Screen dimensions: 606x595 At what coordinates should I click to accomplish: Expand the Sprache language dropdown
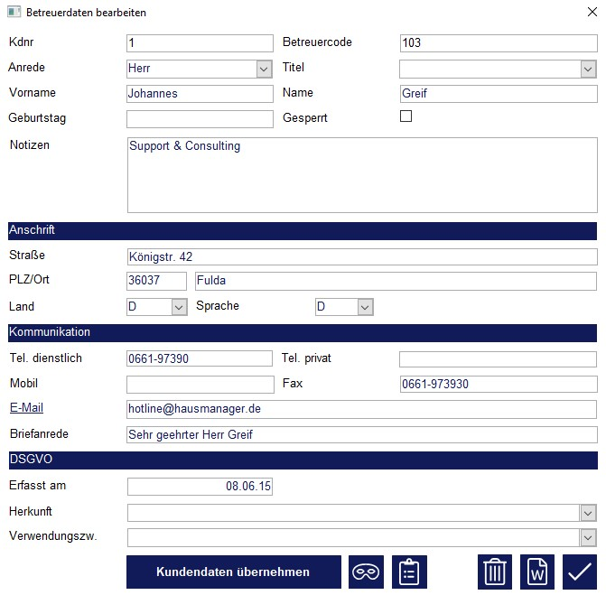coord(365,307)
